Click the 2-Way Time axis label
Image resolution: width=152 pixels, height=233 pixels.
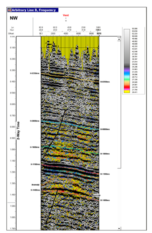18,131
